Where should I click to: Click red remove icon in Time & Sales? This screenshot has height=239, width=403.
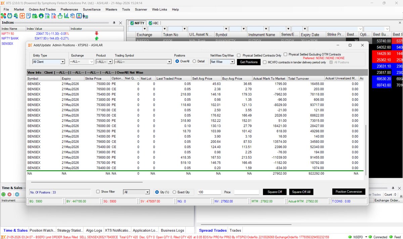pos(9,194)
